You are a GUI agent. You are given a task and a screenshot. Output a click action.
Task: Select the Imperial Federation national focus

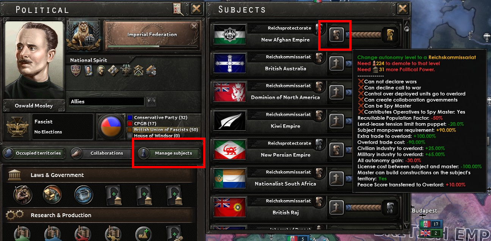pyautogui.click(x=152, y=34)
